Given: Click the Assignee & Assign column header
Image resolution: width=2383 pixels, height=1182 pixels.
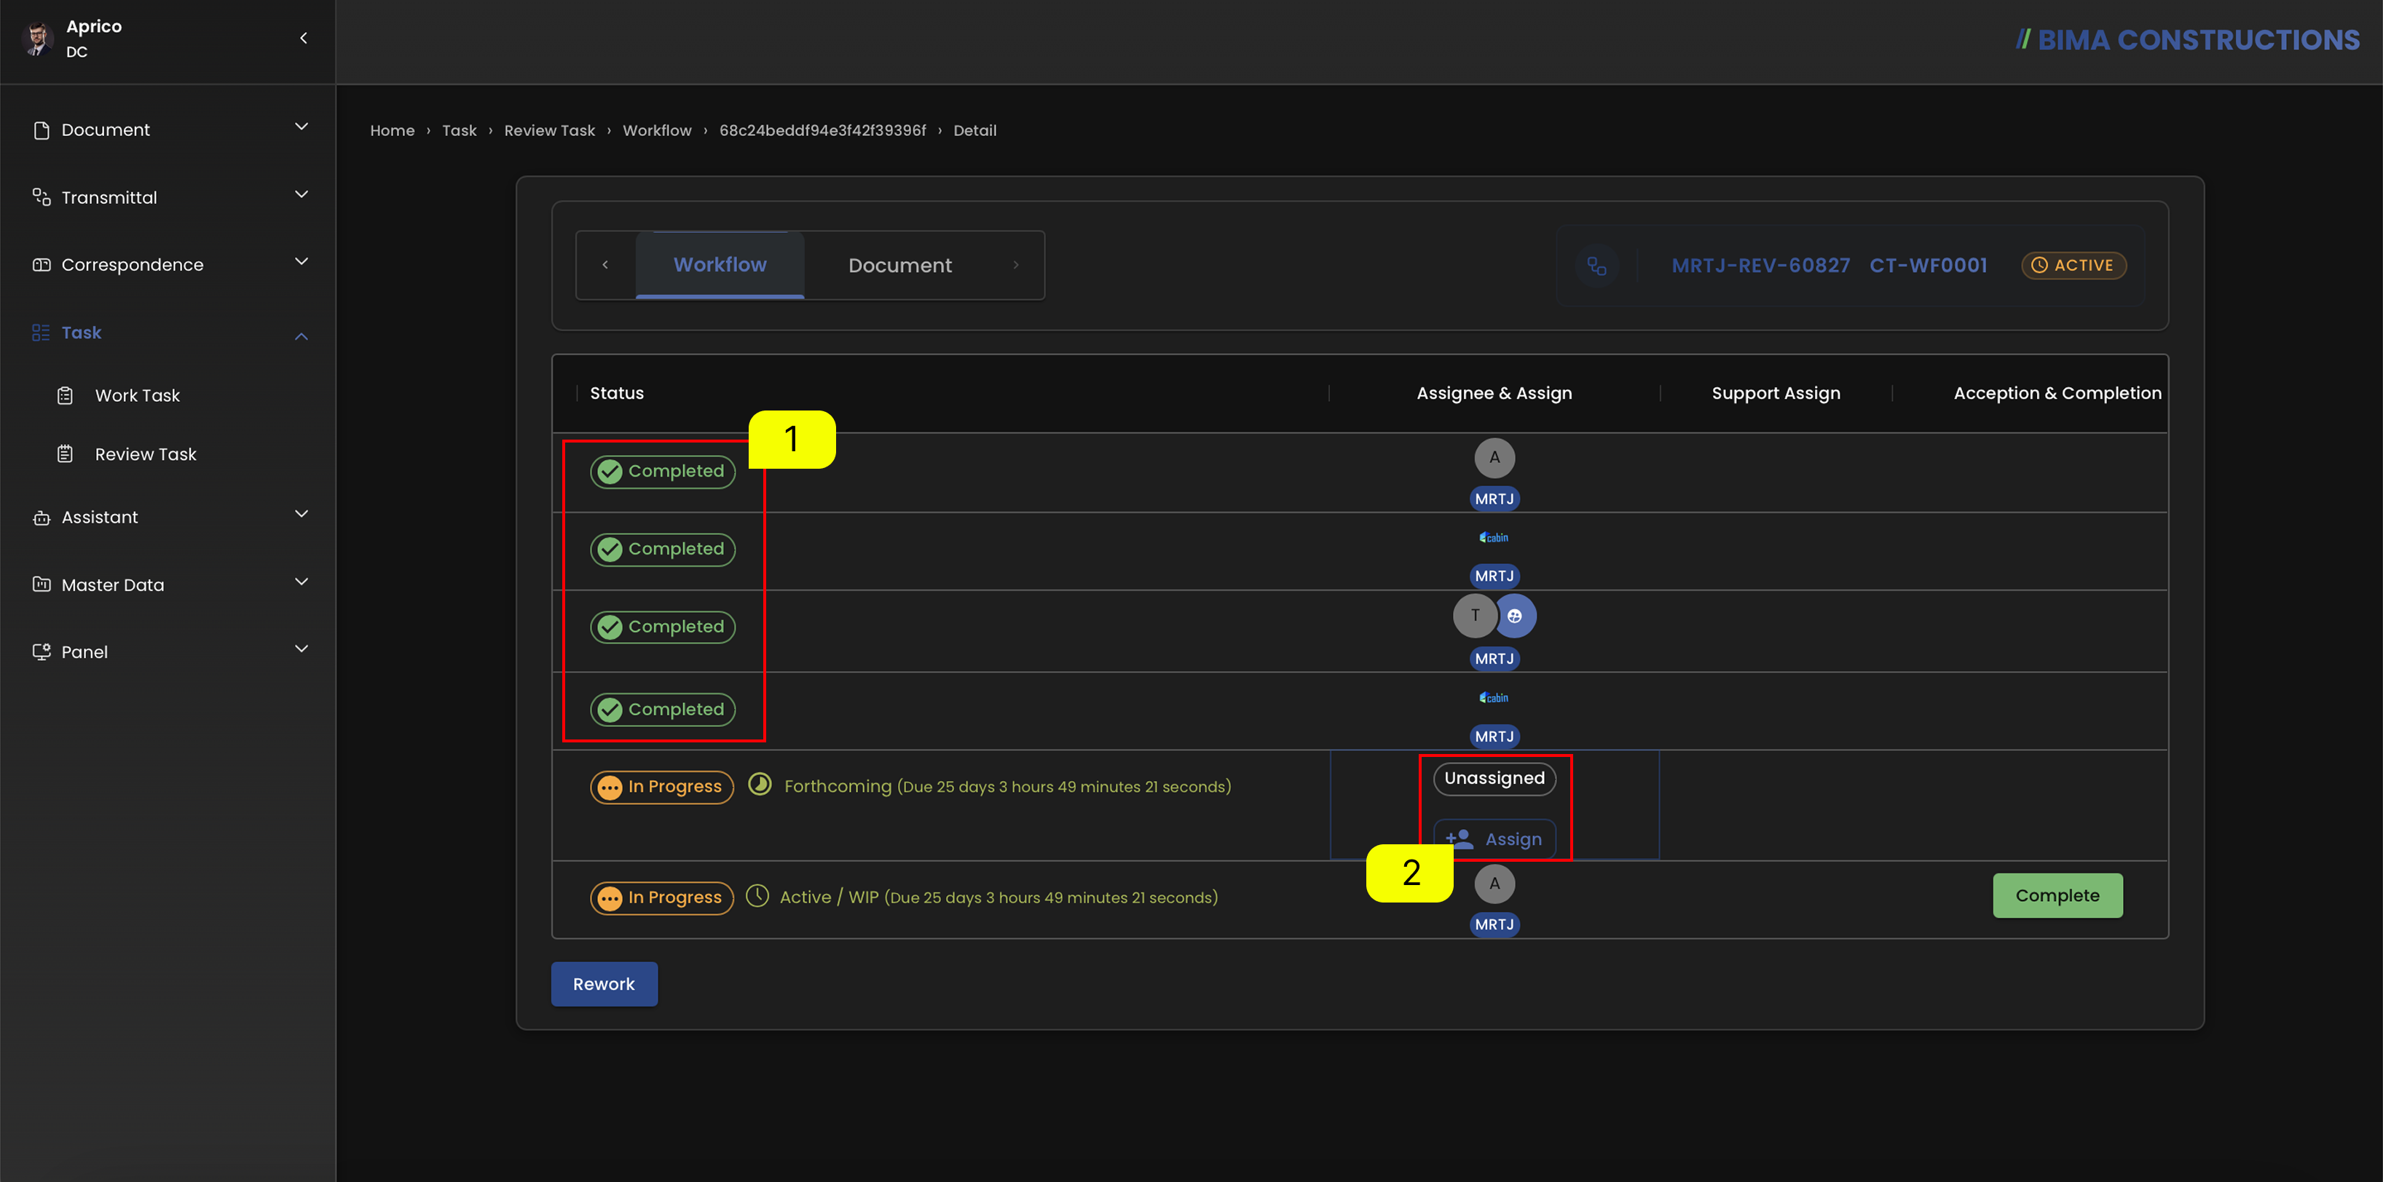Looking at the screenshot, I should point(1494,393).
